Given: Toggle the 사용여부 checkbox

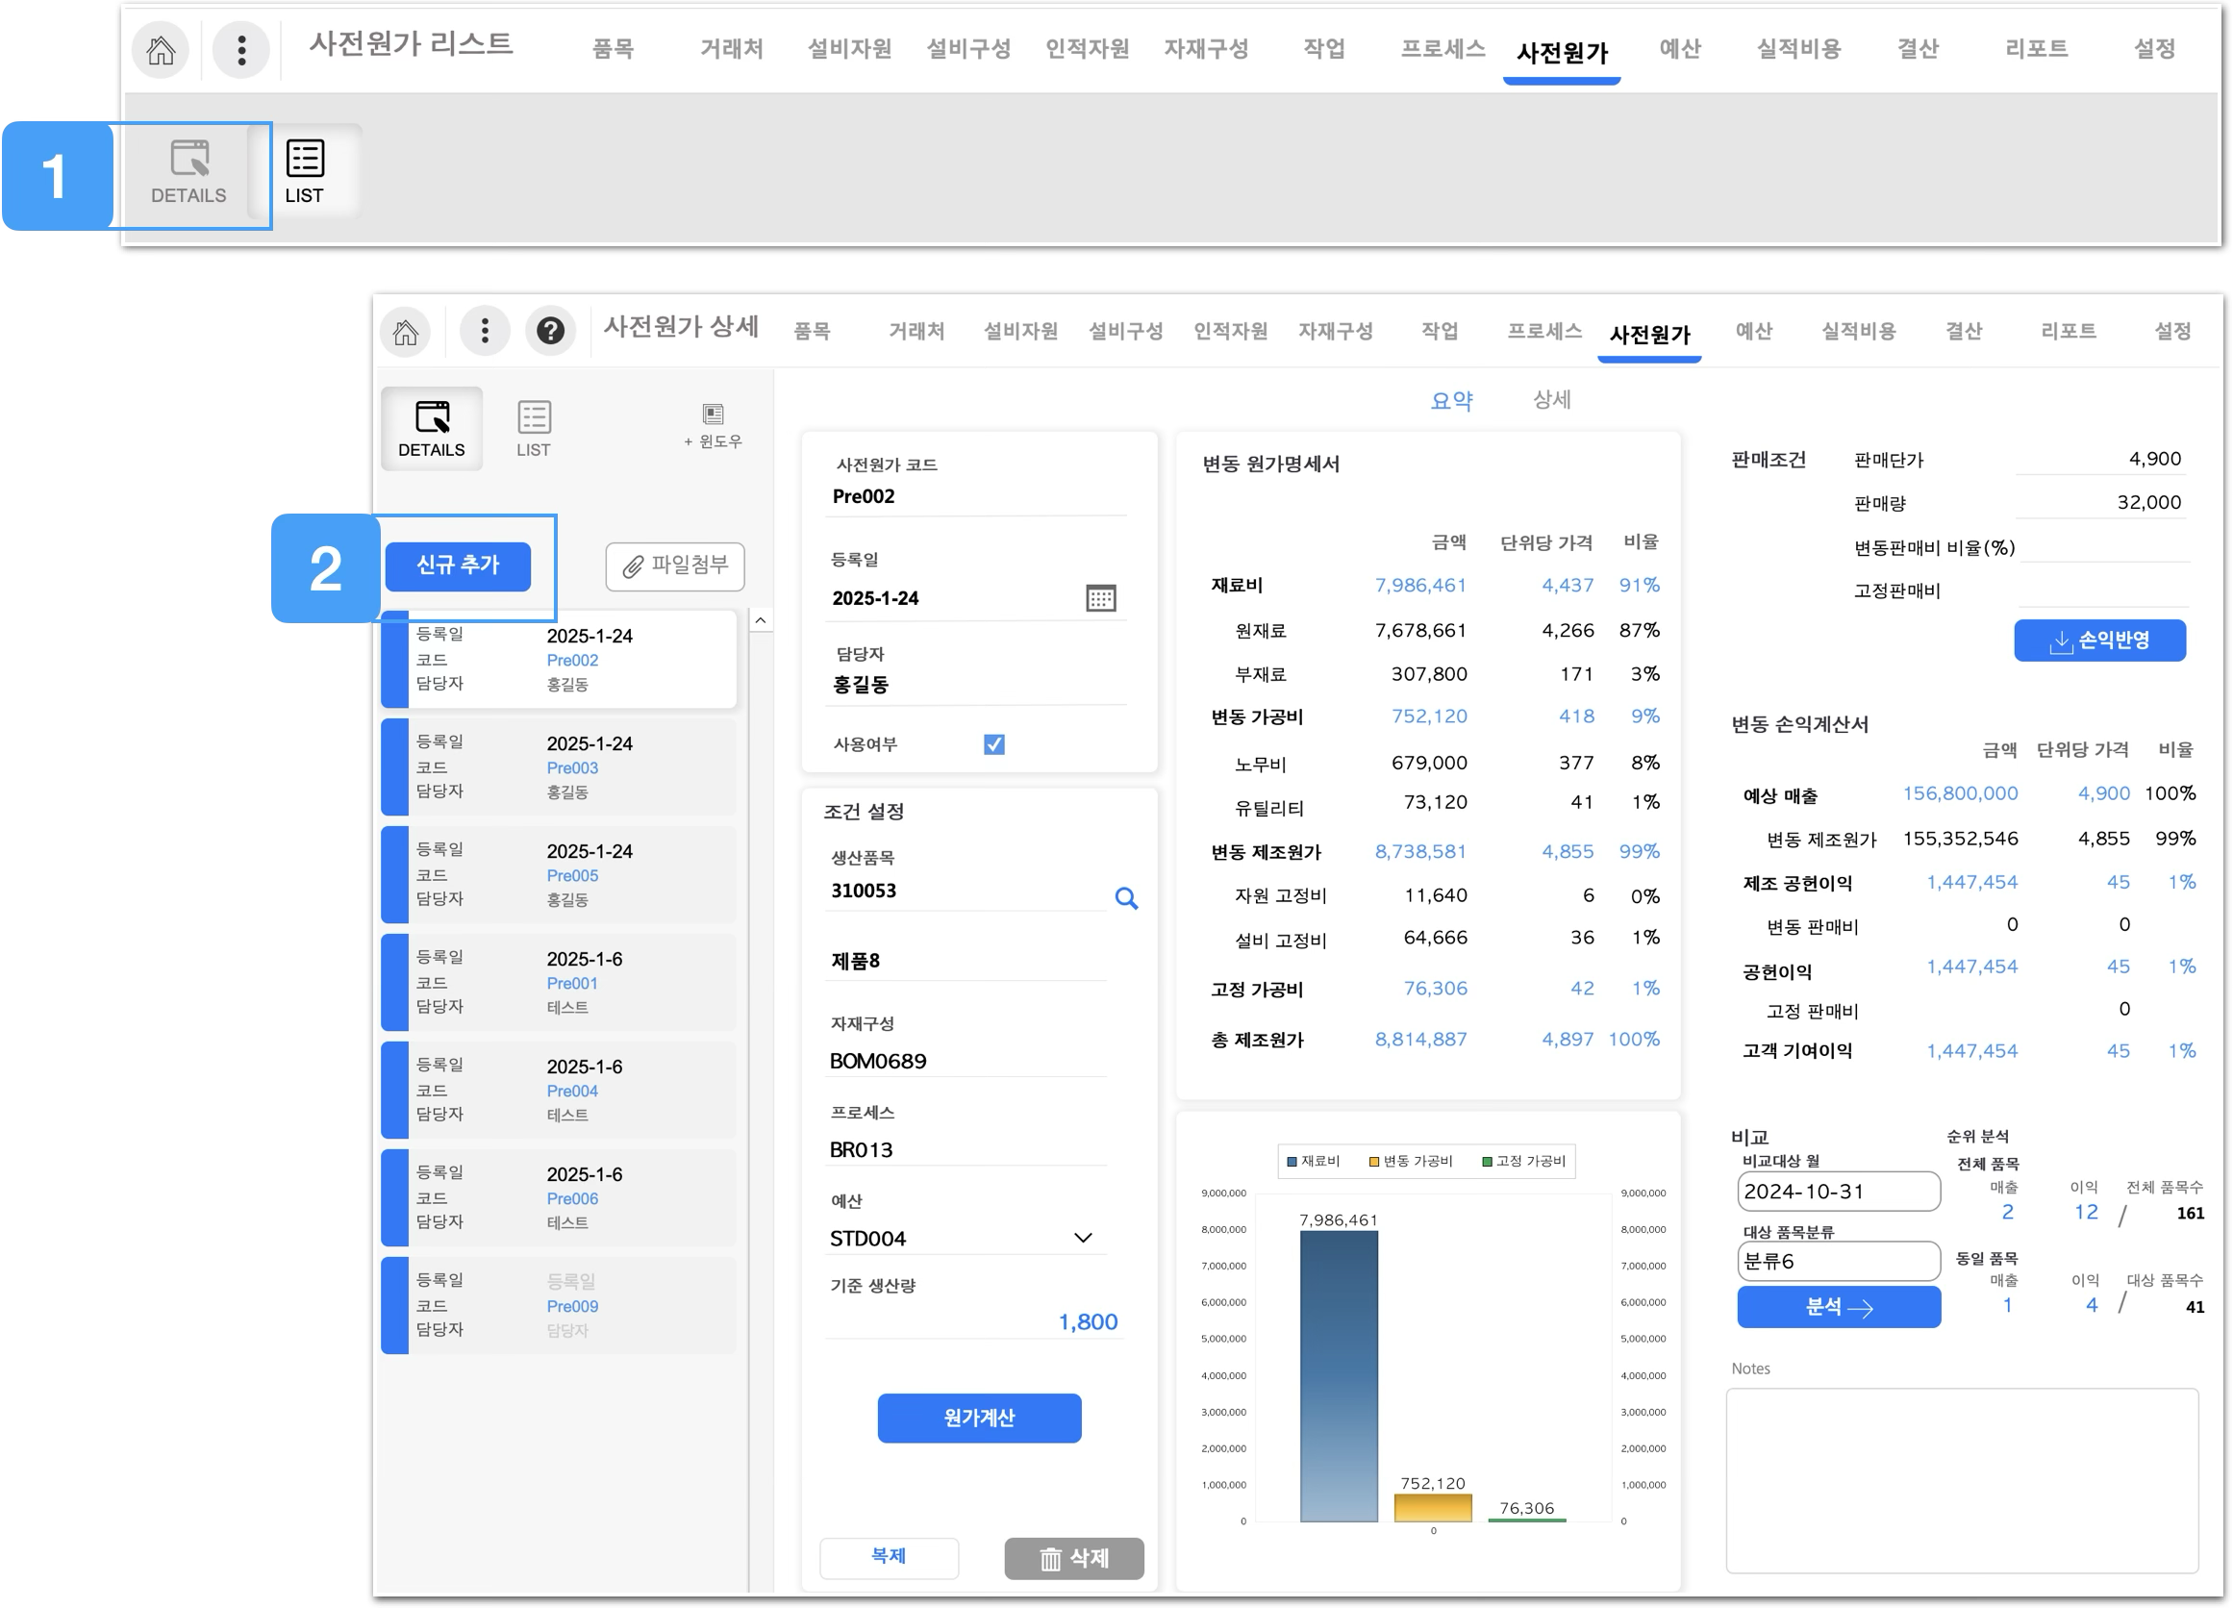Looking at the screenshot, I should tap(993, 744).
